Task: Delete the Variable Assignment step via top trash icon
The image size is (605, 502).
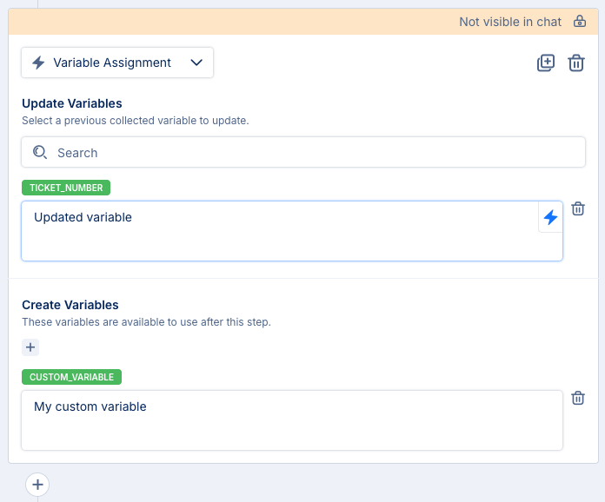Action: (x=576, y=63)
